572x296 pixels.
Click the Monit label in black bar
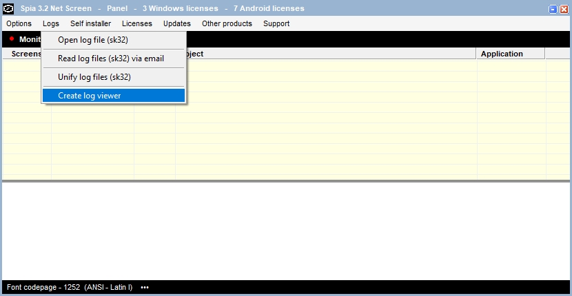tap(30, 39)
